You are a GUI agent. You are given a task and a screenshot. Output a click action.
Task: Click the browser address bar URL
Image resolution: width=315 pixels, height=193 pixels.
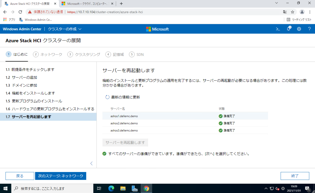105,12
